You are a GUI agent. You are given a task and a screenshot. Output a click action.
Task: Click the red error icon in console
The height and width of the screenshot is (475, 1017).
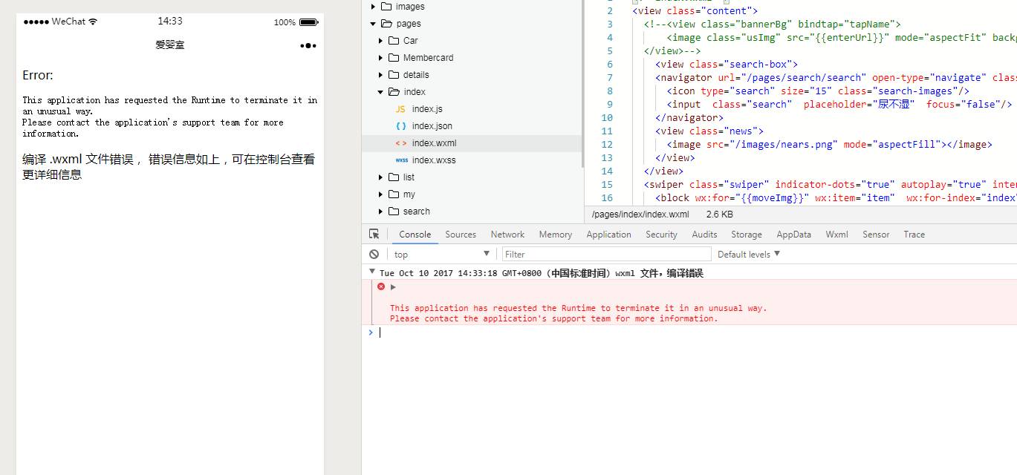pos(381,286)
